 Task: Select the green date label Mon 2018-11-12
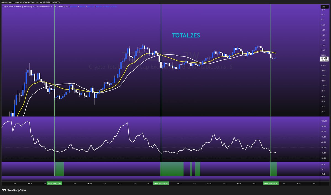pyautogui.click(x=54, y=184)
